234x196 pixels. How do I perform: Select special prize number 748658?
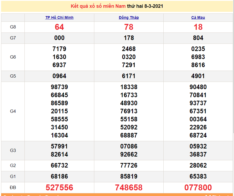129,187
